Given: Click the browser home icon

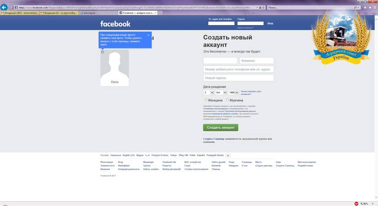Looking at the screenshot, I should (365, 8).
